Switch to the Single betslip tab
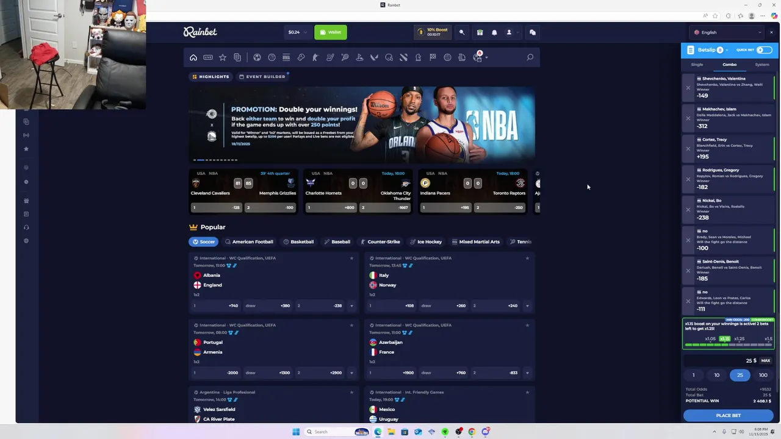The height and width of the screenshot is (439, 781). point(697,65)
